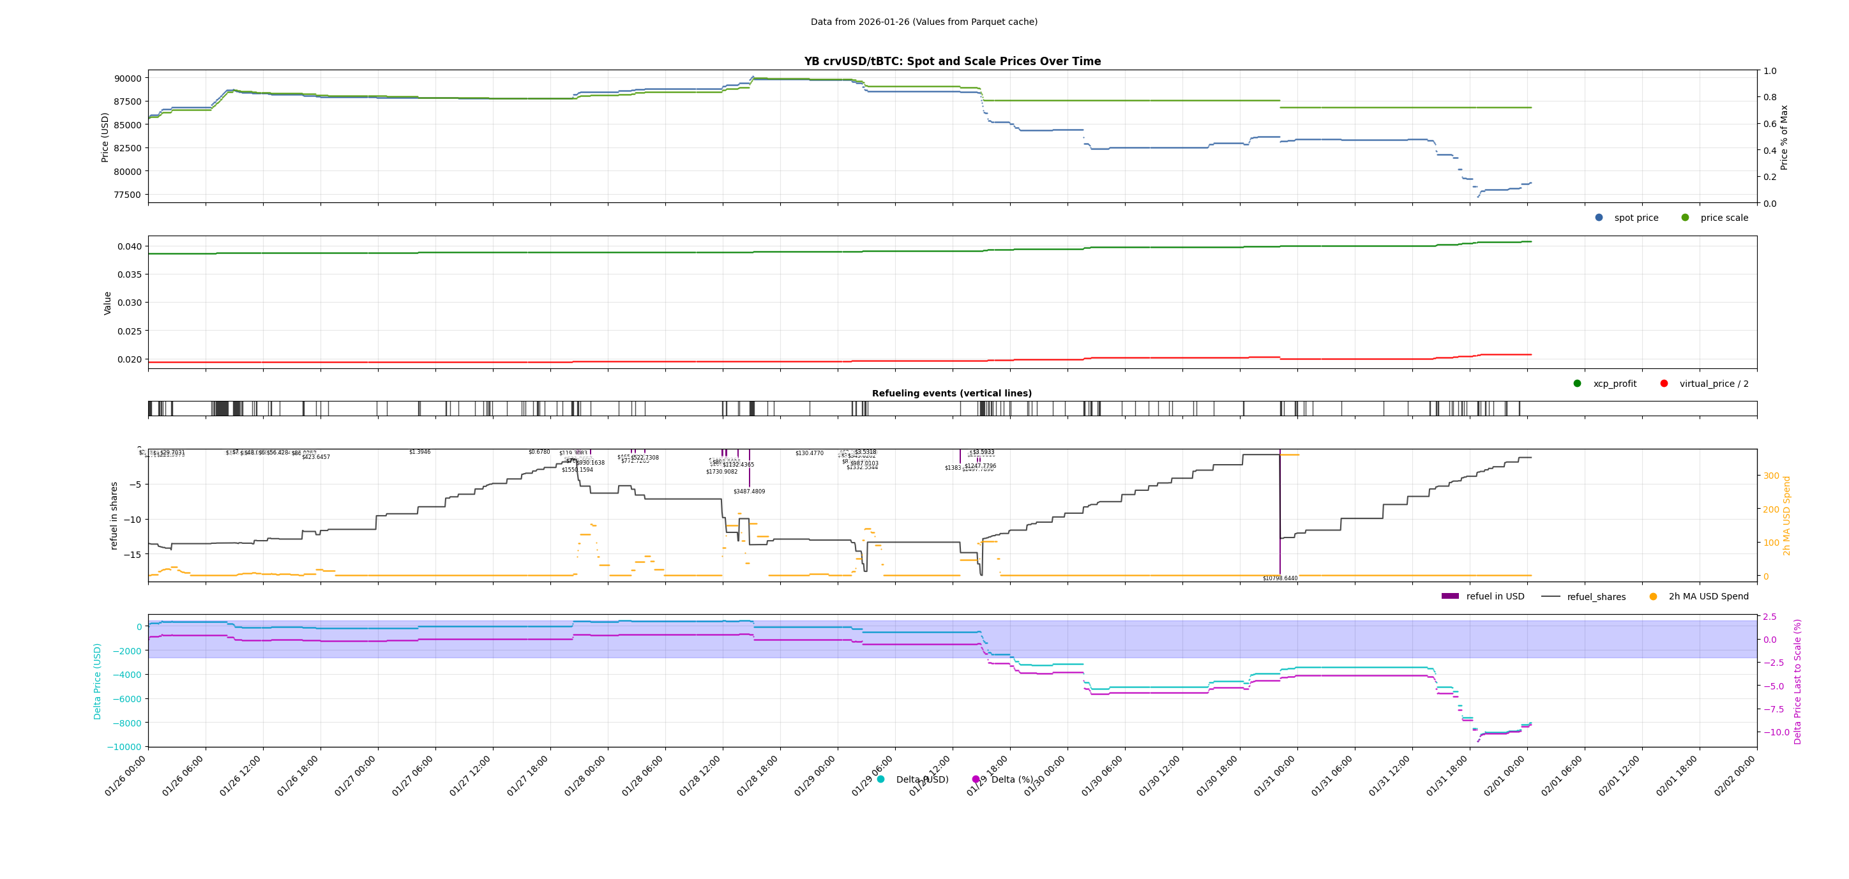The height and width of the screenshot is (879, 1849).
Task: Click the 'Delta Price Last to Scale (%)' axis label
Action: click(x=1797, y=681)
